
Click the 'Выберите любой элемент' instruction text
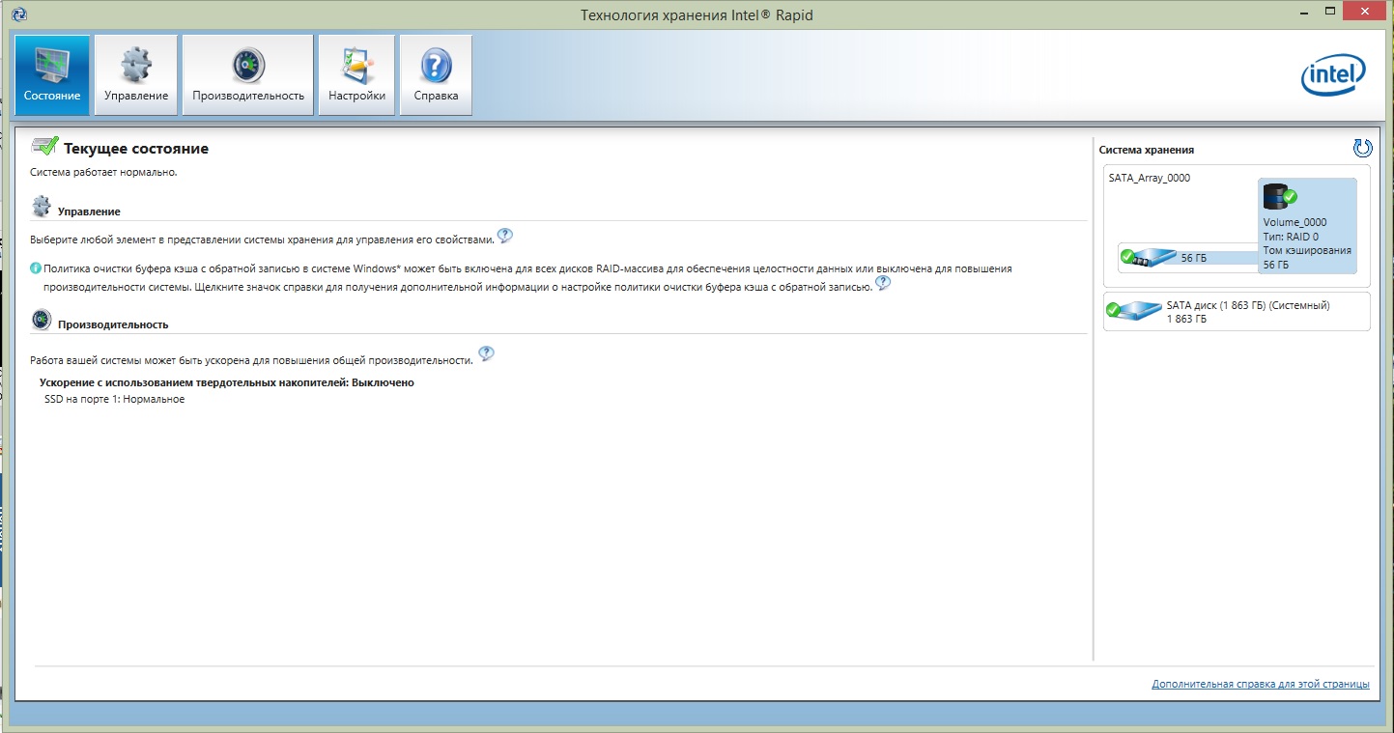pyautogui.click(x=262, y=239)
